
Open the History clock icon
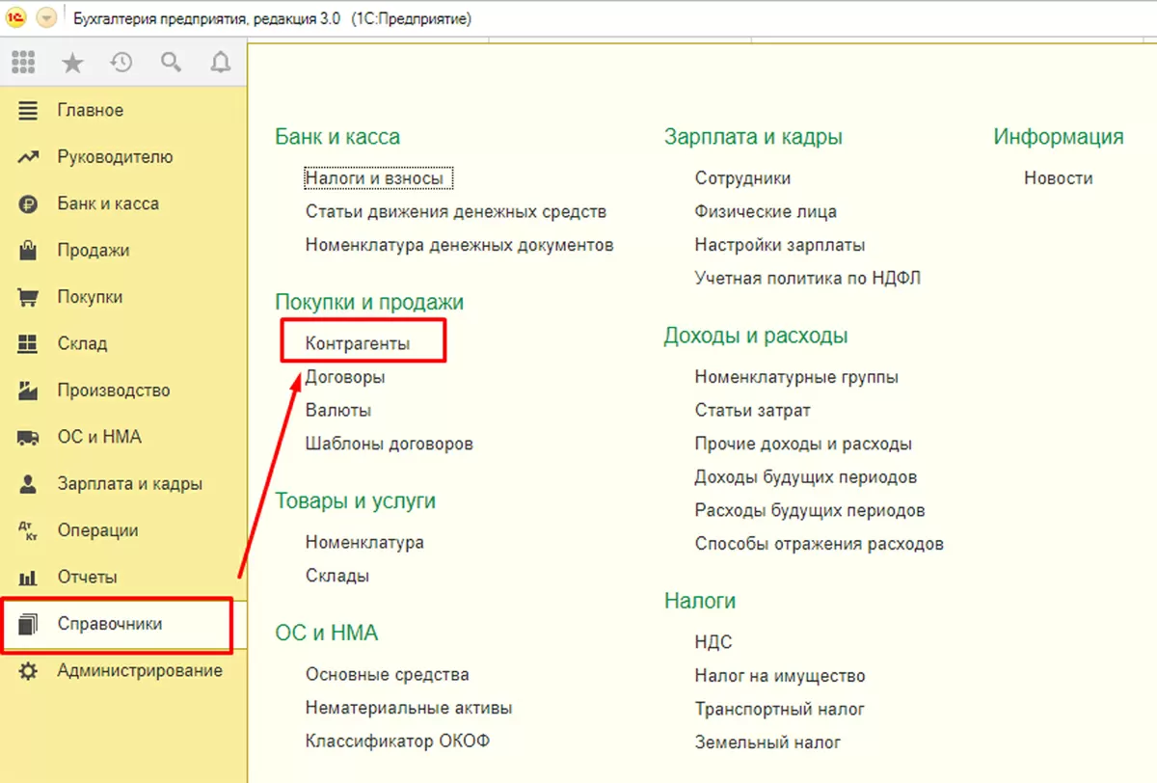121,64
